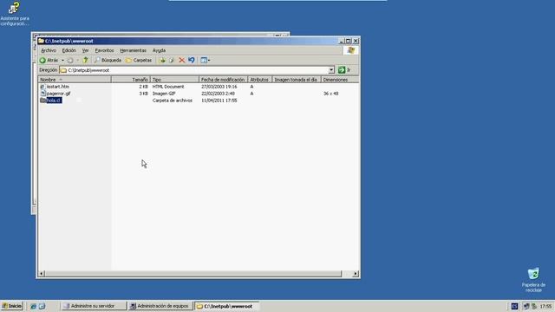Viewport: 555px width, 312px height.
Task: Go up one folder level icon
Action: [x=85, y=60]
